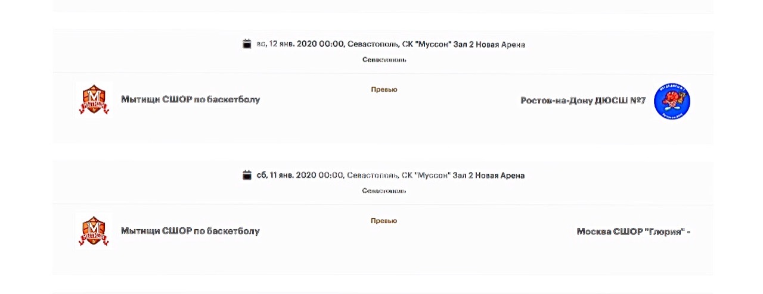Click the date text вс, 12 янв. 2020 00:00

[x=300, y=44]
